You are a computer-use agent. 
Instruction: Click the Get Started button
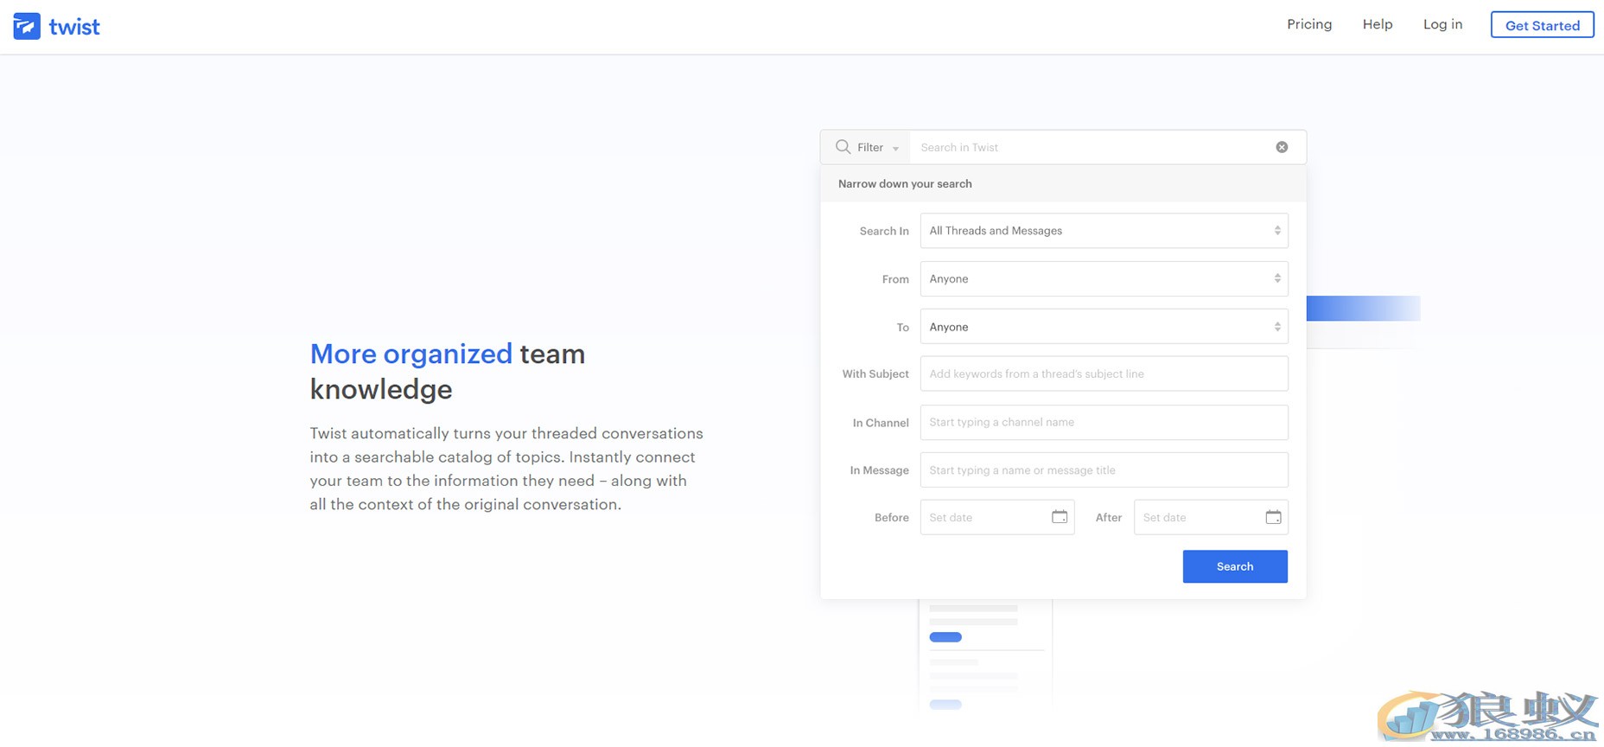[x=1542, y=25]
